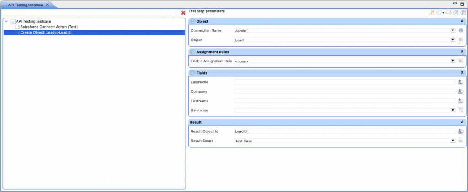Click the parameter P toolbar icon
This screenshot has height=192, width=468.
coord(463,13)
